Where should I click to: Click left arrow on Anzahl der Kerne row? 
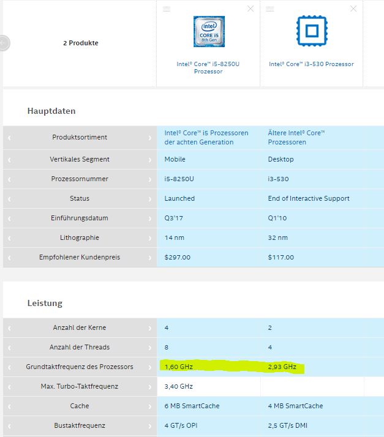pos(9,328)
